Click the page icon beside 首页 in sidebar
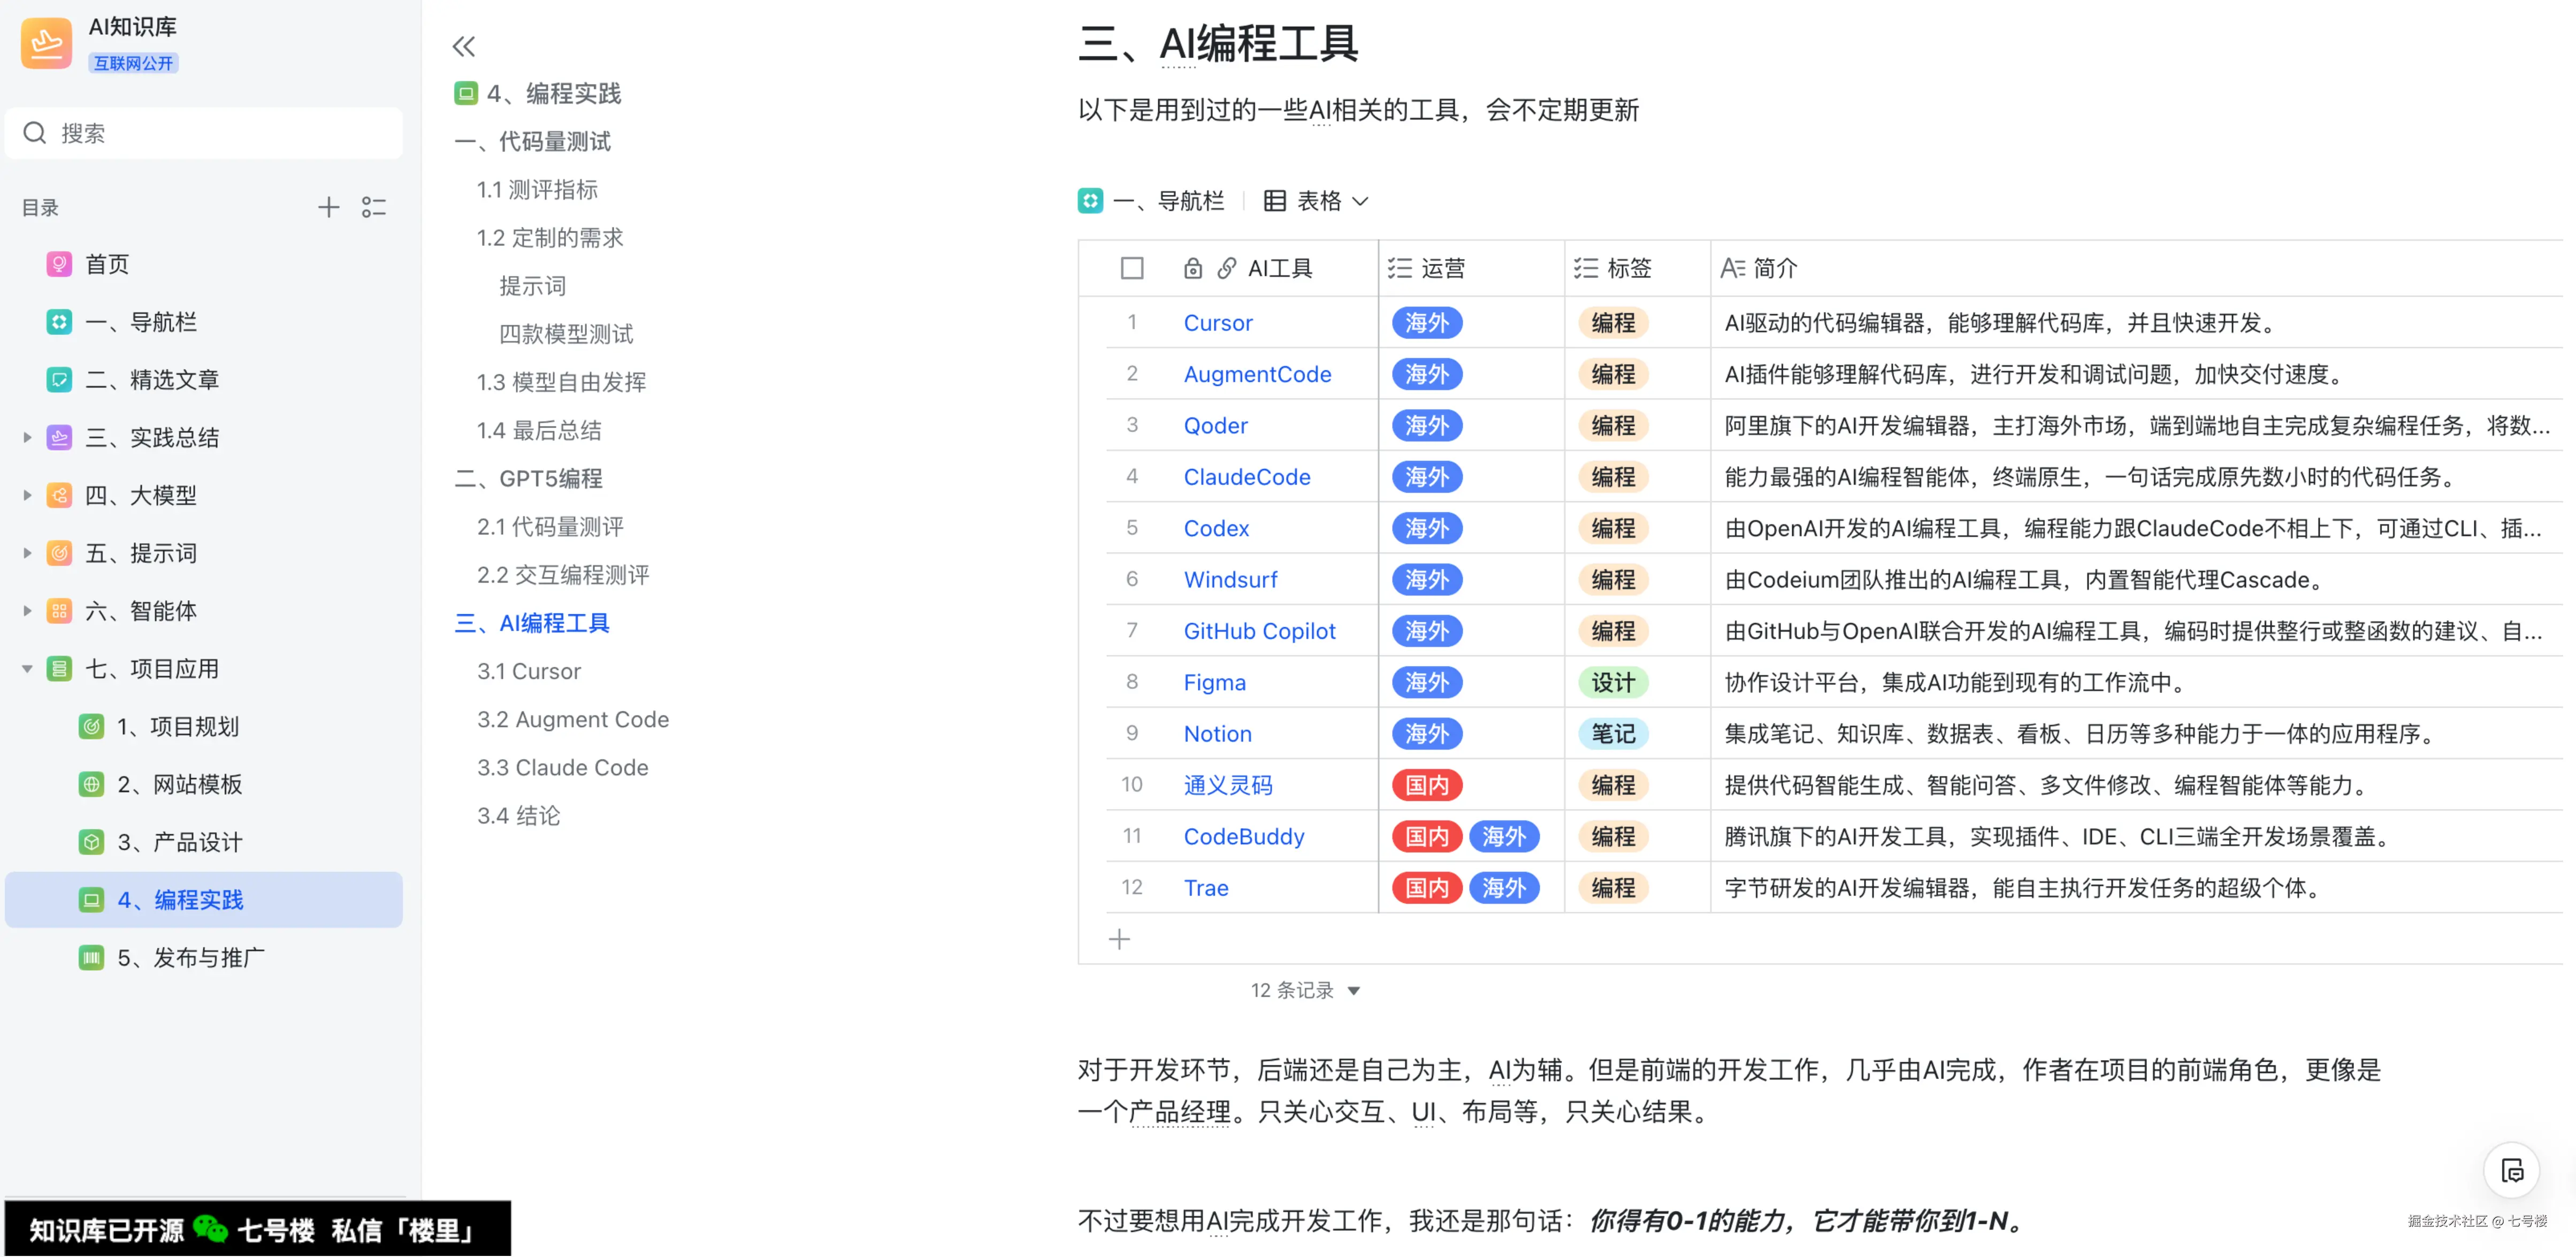Viewport: 2576px width, 1257px height. pos(59,264)
